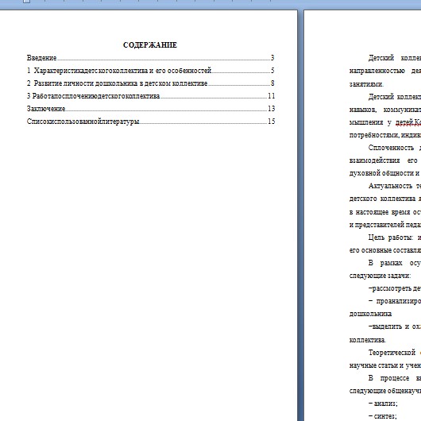Image resolution: width=421 pixels, height=421 pixels.
Task: Click page number 8 in contents
Action: [272, 83]
